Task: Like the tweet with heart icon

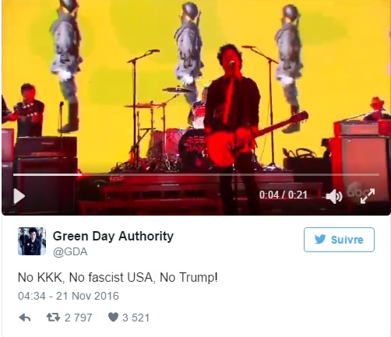Action: pyautogui.click(x=113, y=317)
